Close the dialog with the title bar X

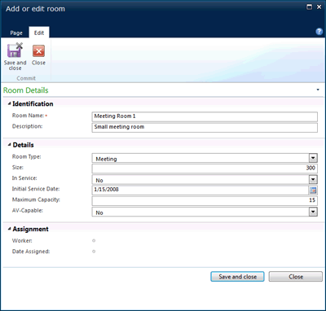pyautogui.click(x=319, y=7)
